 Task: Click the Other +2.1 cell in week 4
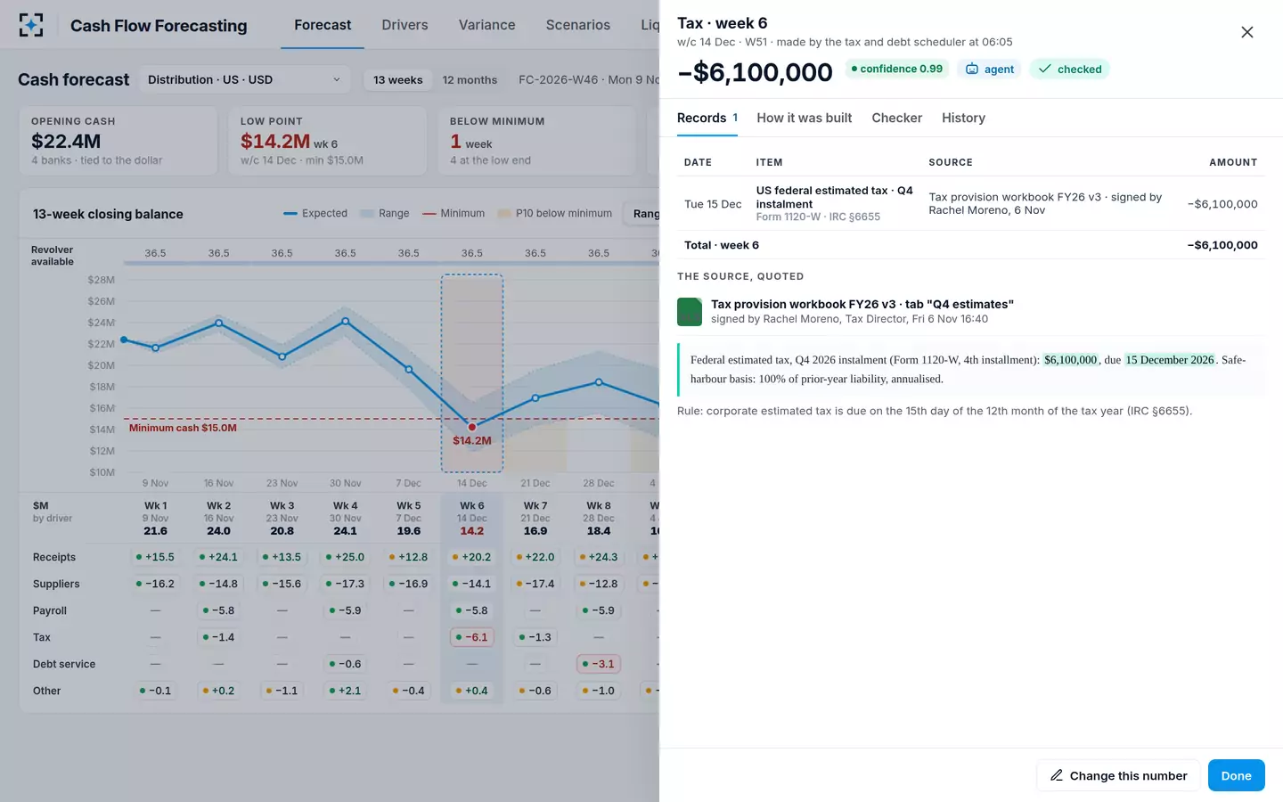point(345,691)
